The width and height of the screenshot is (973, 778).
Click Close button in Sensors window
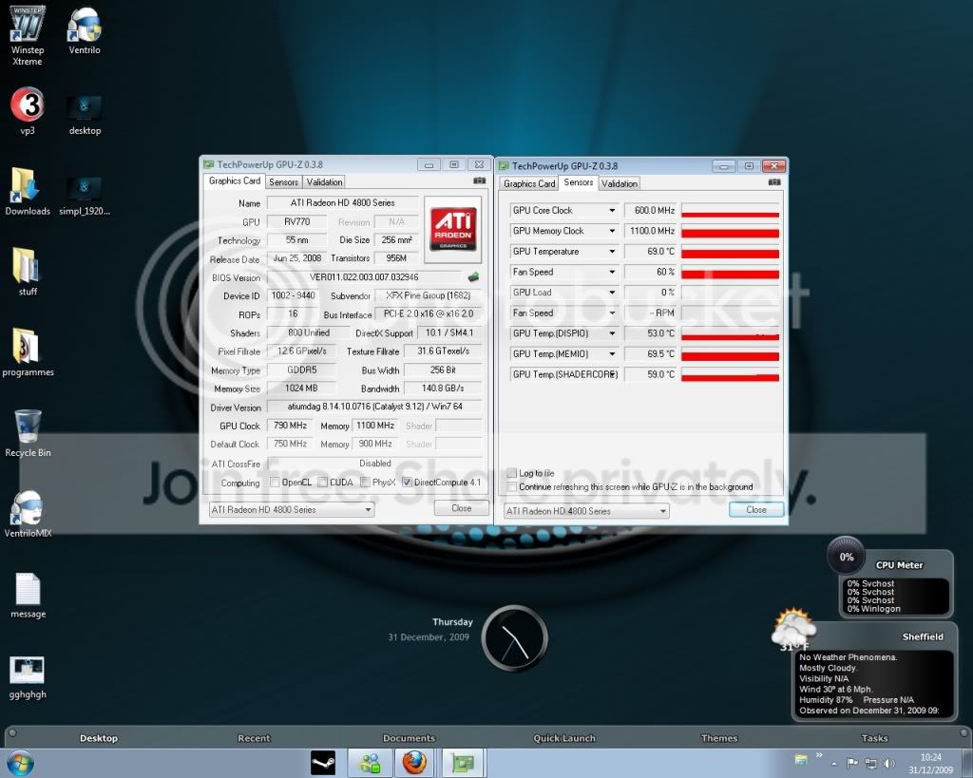pyautogui.click(x=755, y=509)
